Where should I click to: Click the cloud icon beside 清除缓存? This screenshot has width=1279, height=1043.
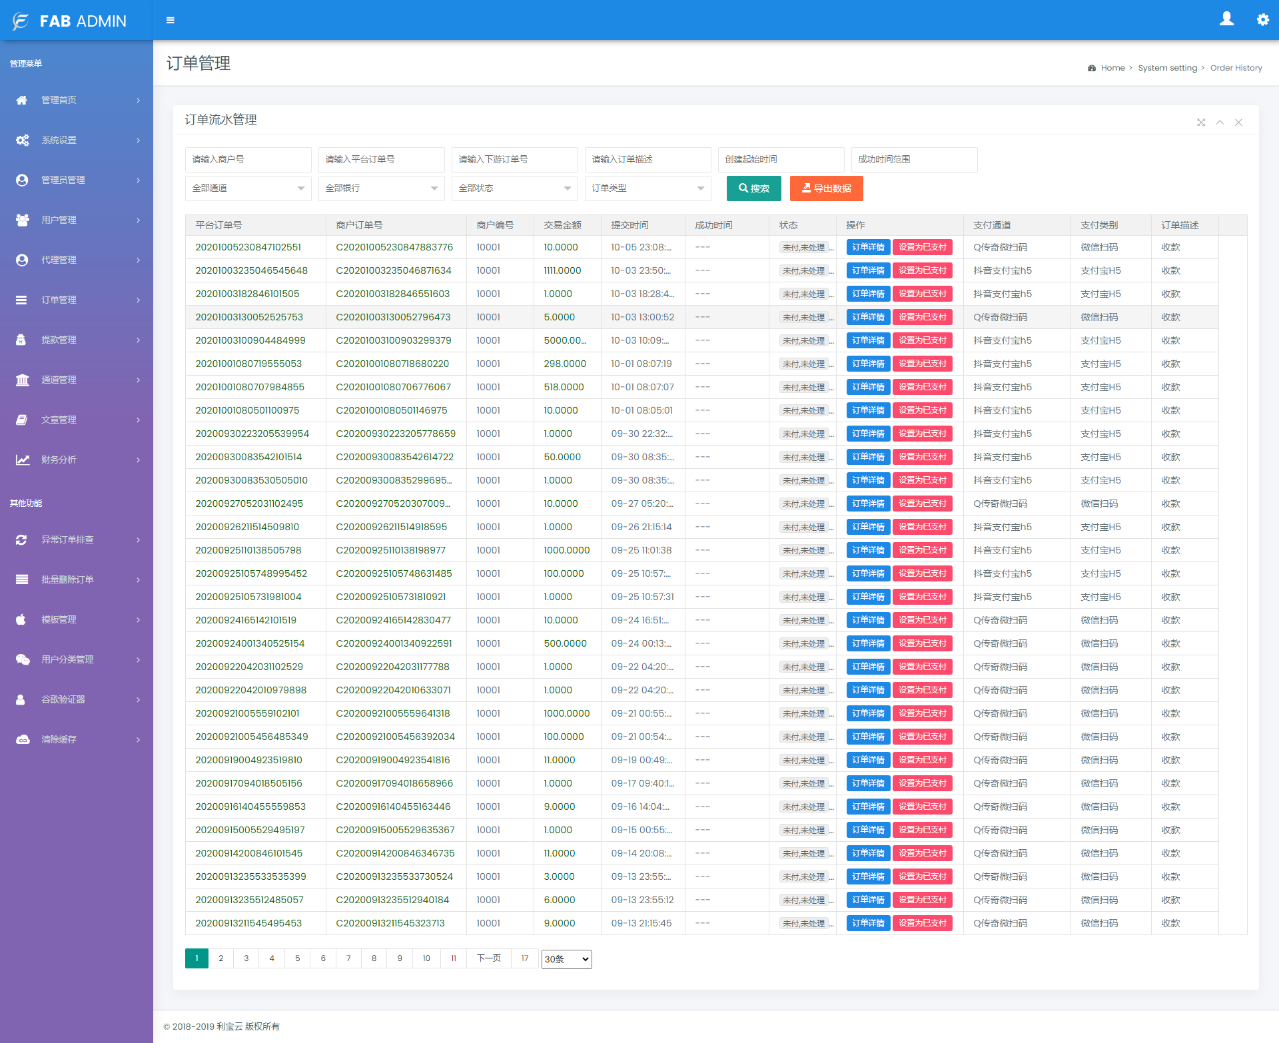(23, 739)
